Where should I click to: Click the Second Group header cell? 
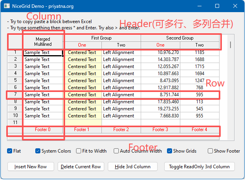(x=180, y=38)
